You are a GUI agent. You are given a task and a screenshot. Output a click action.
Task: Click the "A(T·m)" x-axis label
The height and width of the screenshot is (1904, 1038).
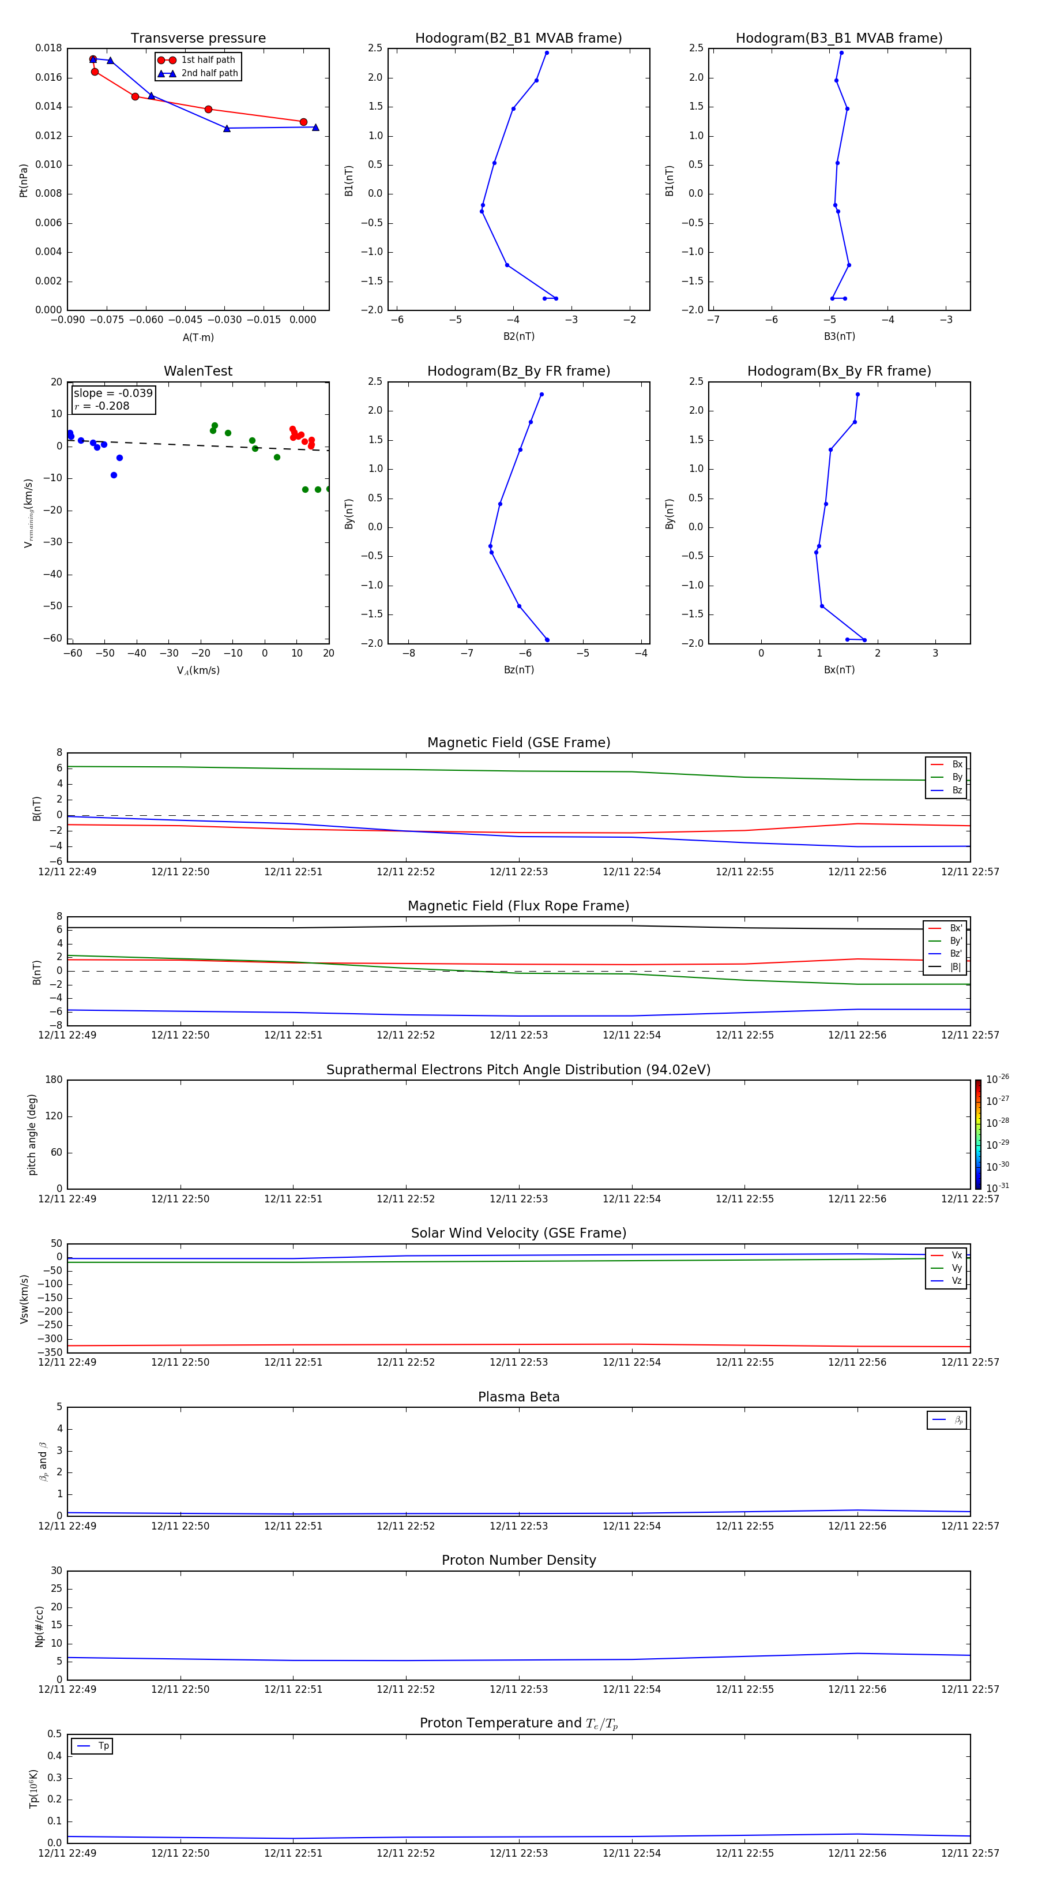[198, 337]
